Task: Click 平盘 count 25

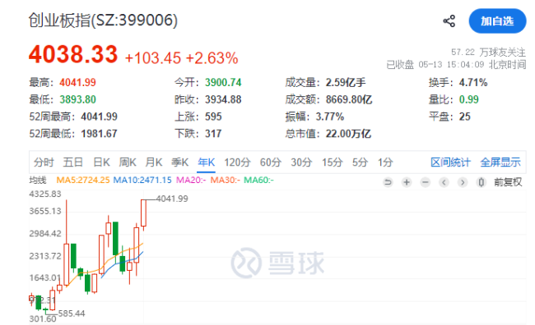Action: point(465,117)
